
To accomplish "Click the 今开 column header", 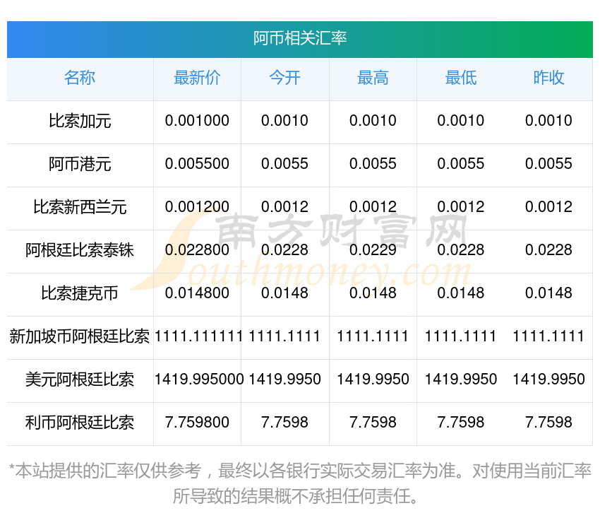I will [284, 78].
